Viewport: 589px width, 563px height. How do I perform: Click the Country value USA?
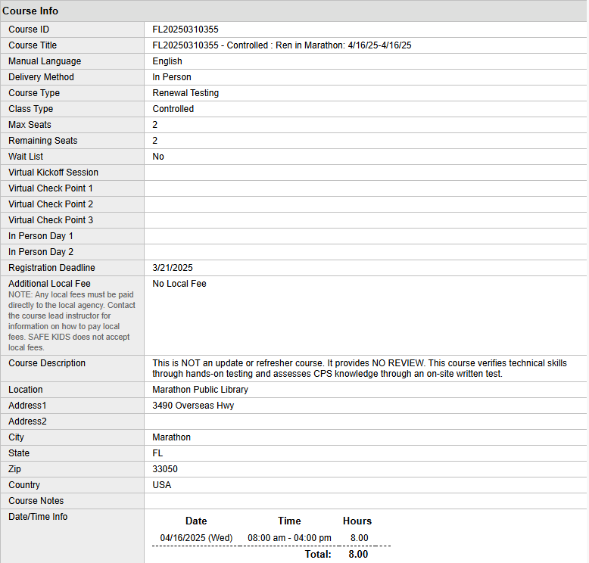(x=162, y=485)
